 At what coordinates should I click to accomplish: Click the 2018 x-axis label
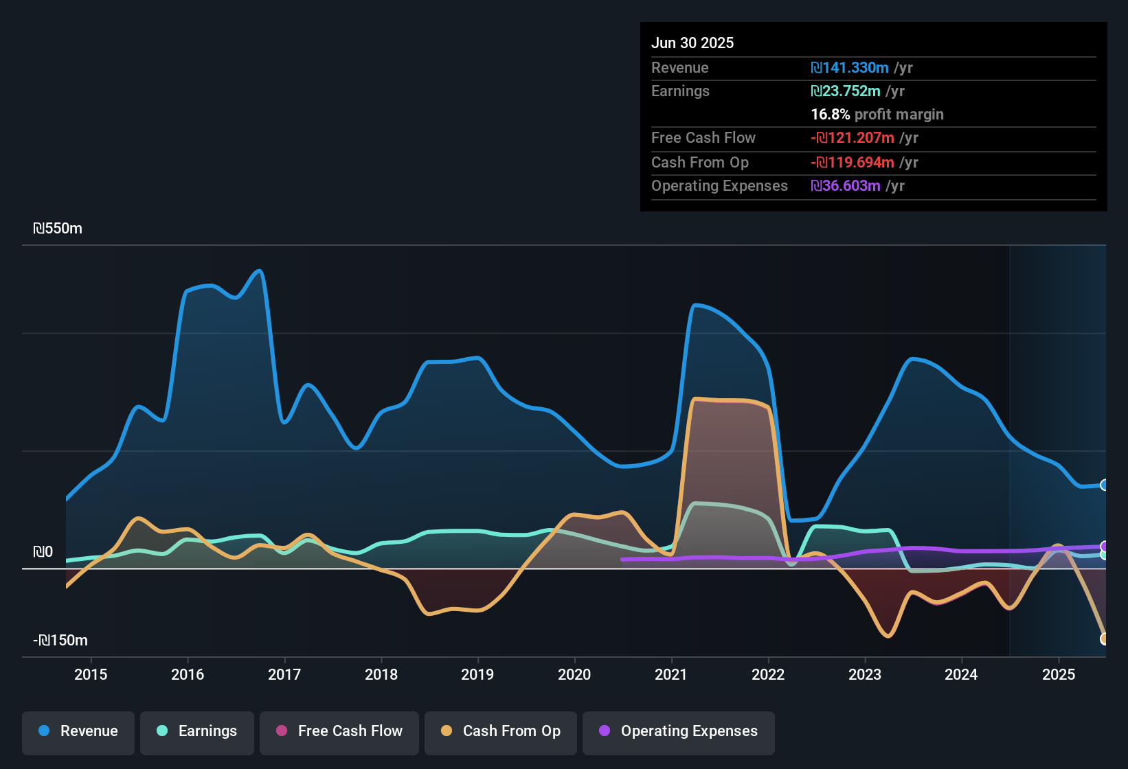381,674
